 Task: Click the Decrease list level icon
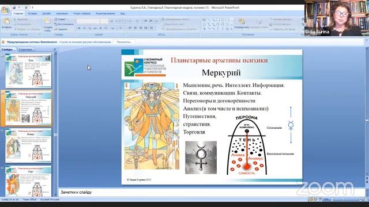[x=145, y=21]
